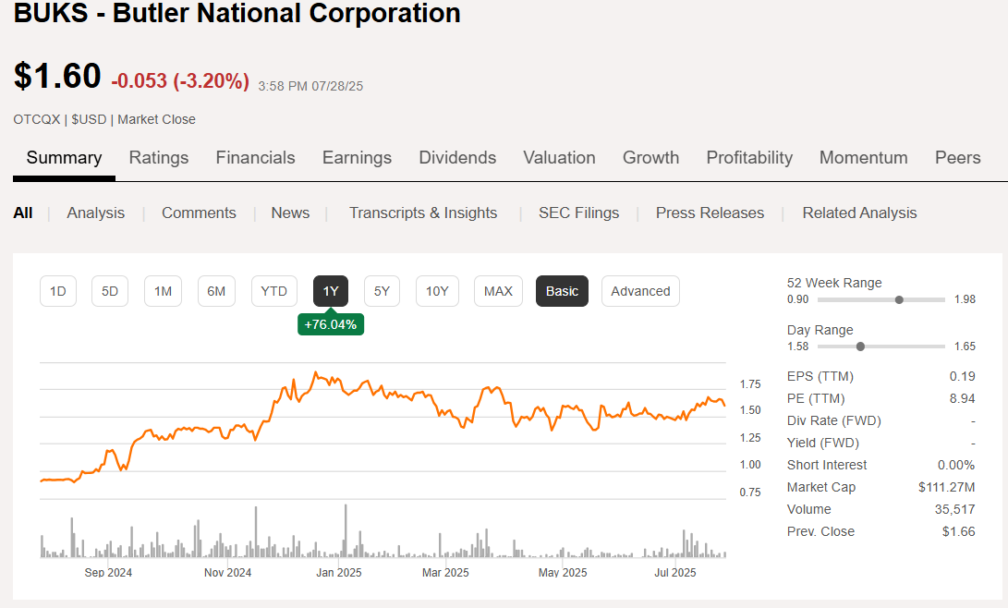Open the Summary tab
1008x608 pixels.
64,158
